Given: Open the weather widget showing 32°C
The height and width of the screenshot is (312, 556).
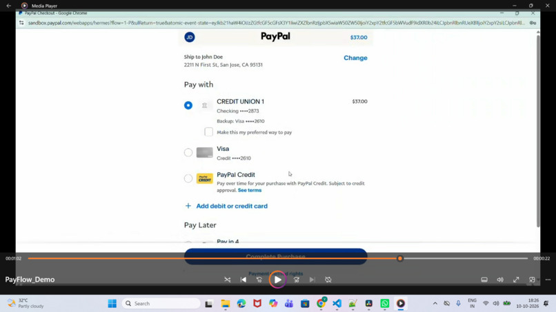Looking at the screenshot, I should 26,303.
